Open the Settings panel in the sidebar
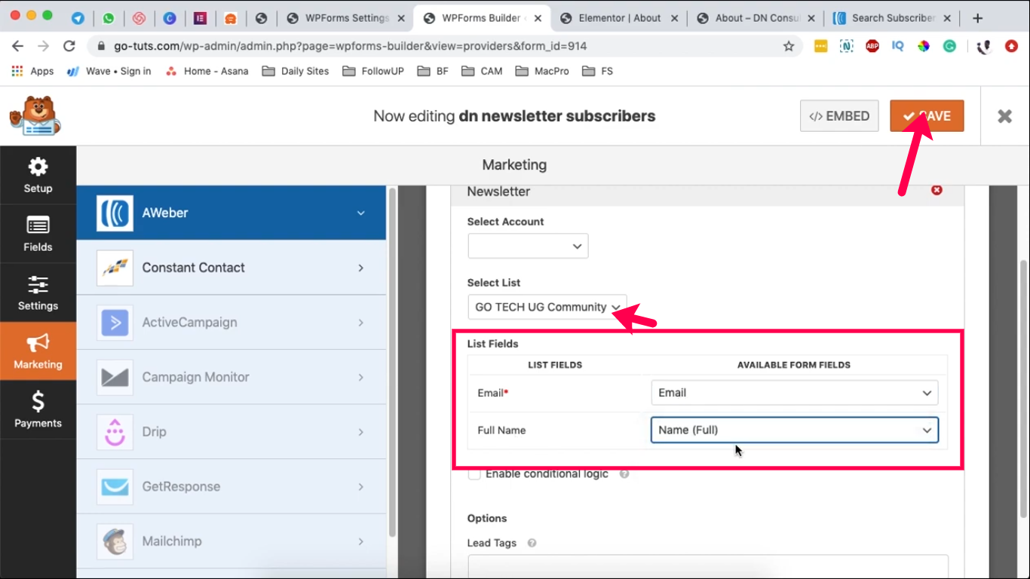This screenshot has height=579, width=1030. 38,293
